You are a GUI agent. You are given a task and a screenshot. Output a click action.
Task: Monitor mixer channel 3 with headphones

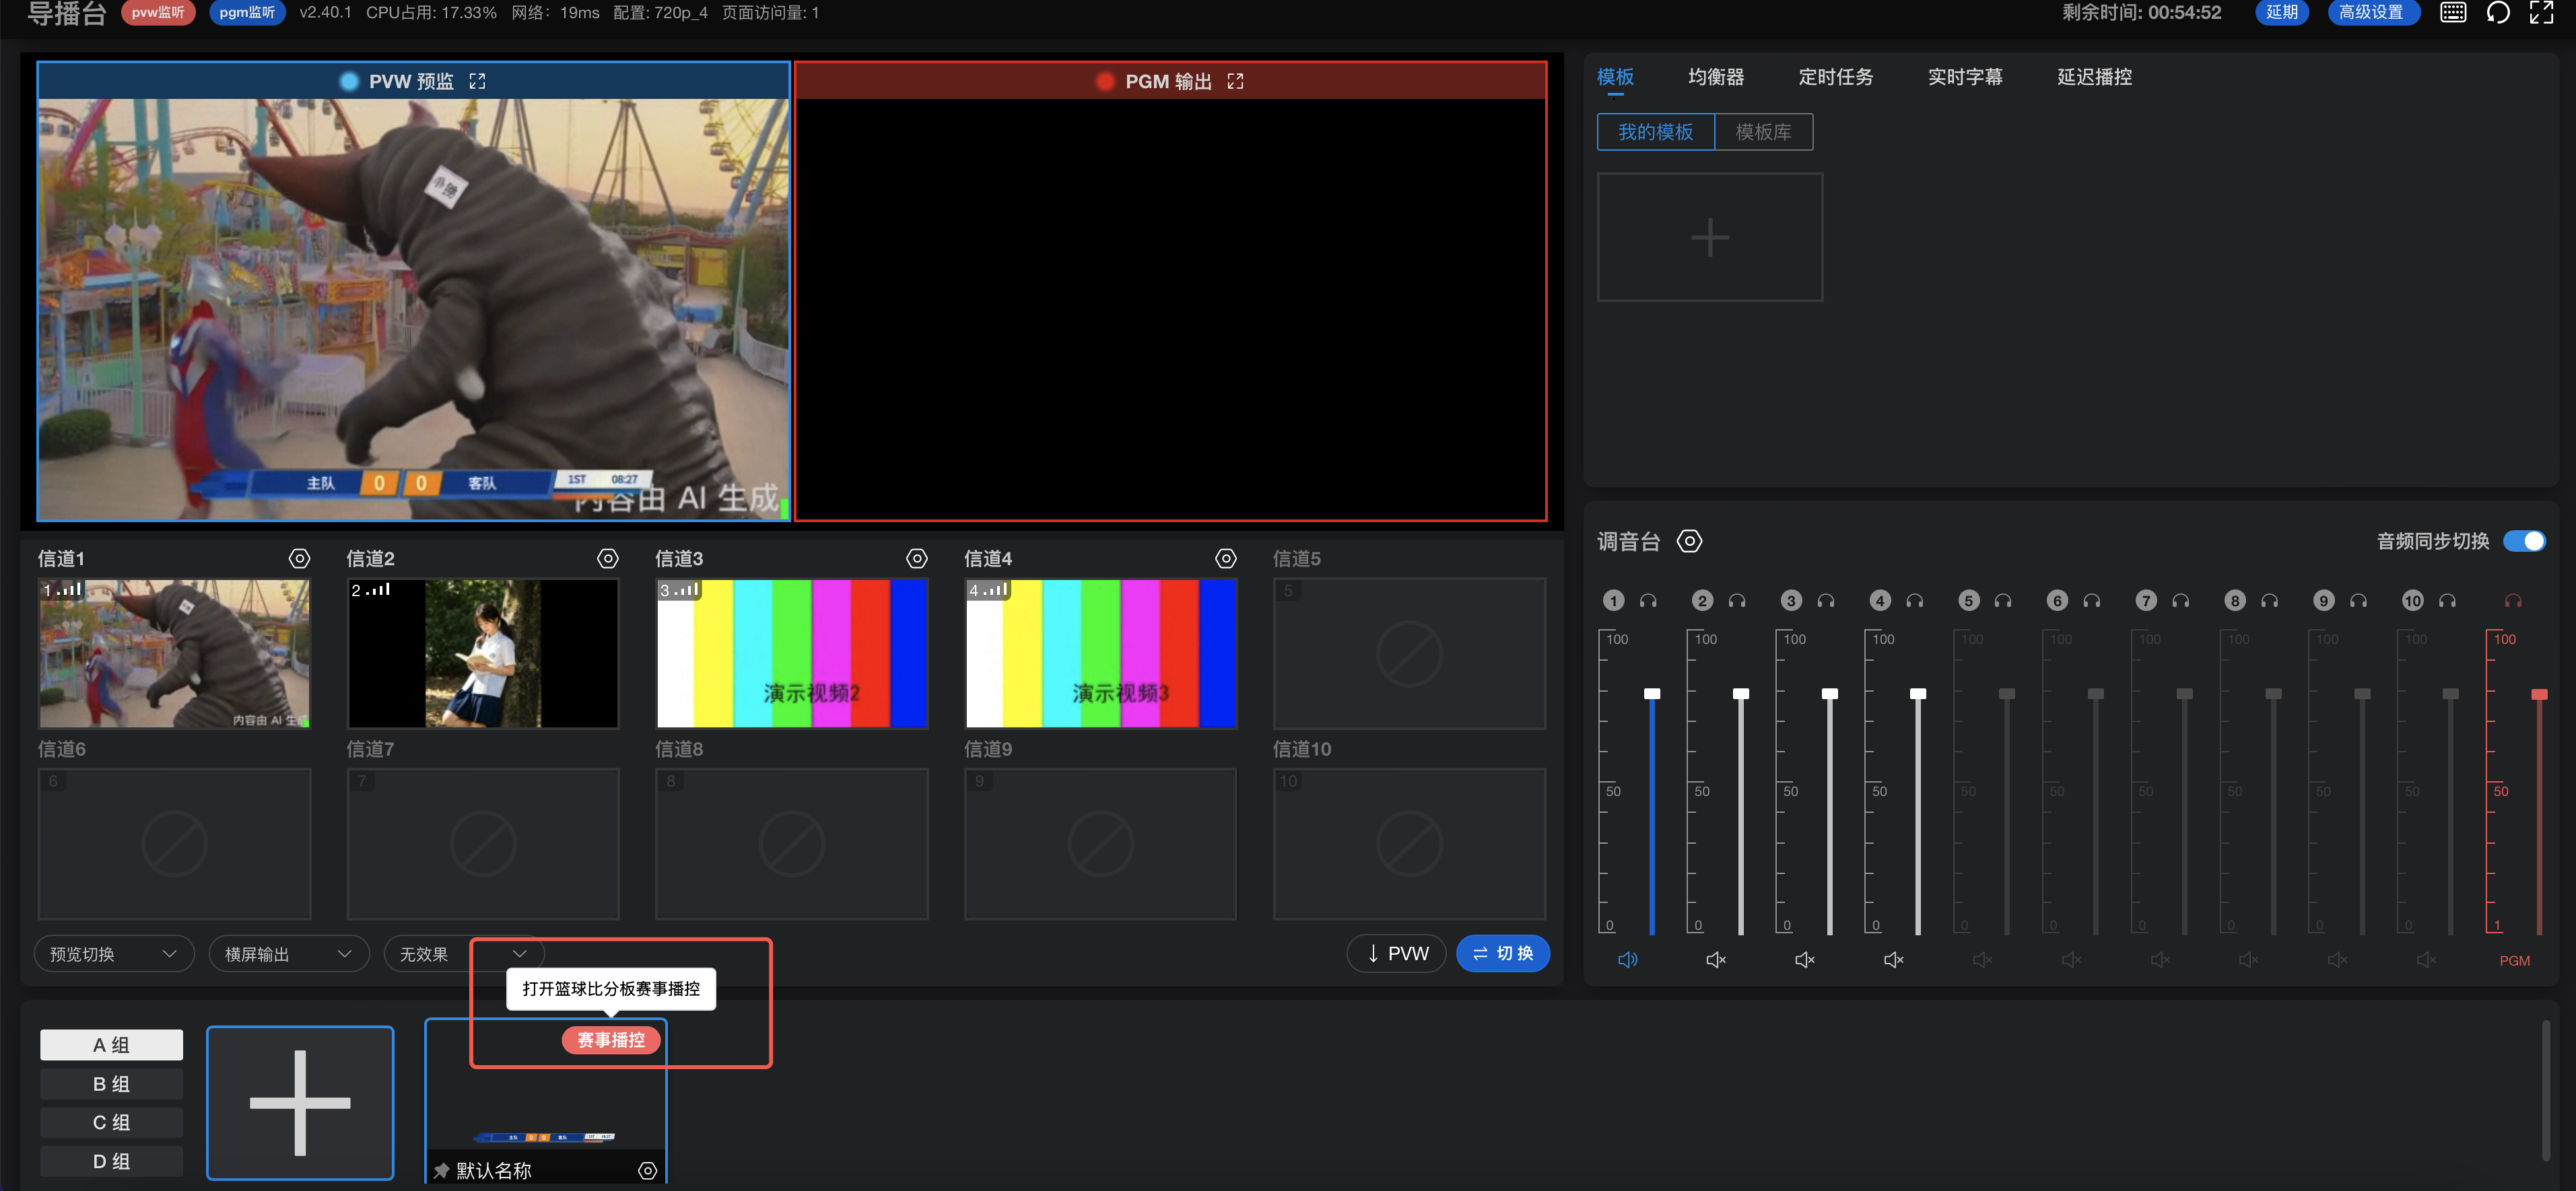tap(1826, 600)
